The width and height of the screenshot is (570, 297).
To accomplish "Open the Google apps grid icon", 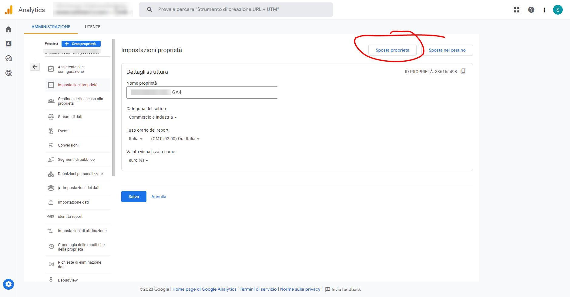I will [x=517, y=10].
